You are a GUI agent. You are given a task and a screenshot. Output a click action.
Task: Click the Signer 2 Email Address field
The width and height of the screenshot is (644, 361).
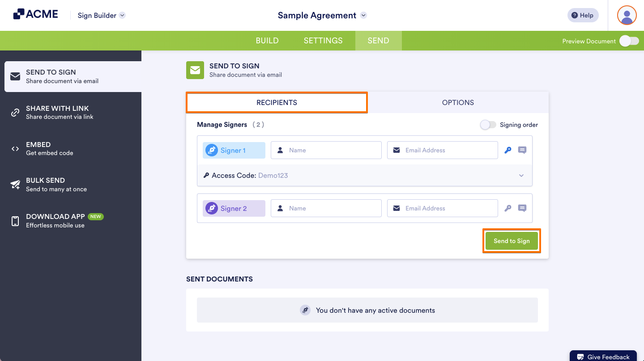[x=443, y=208]
